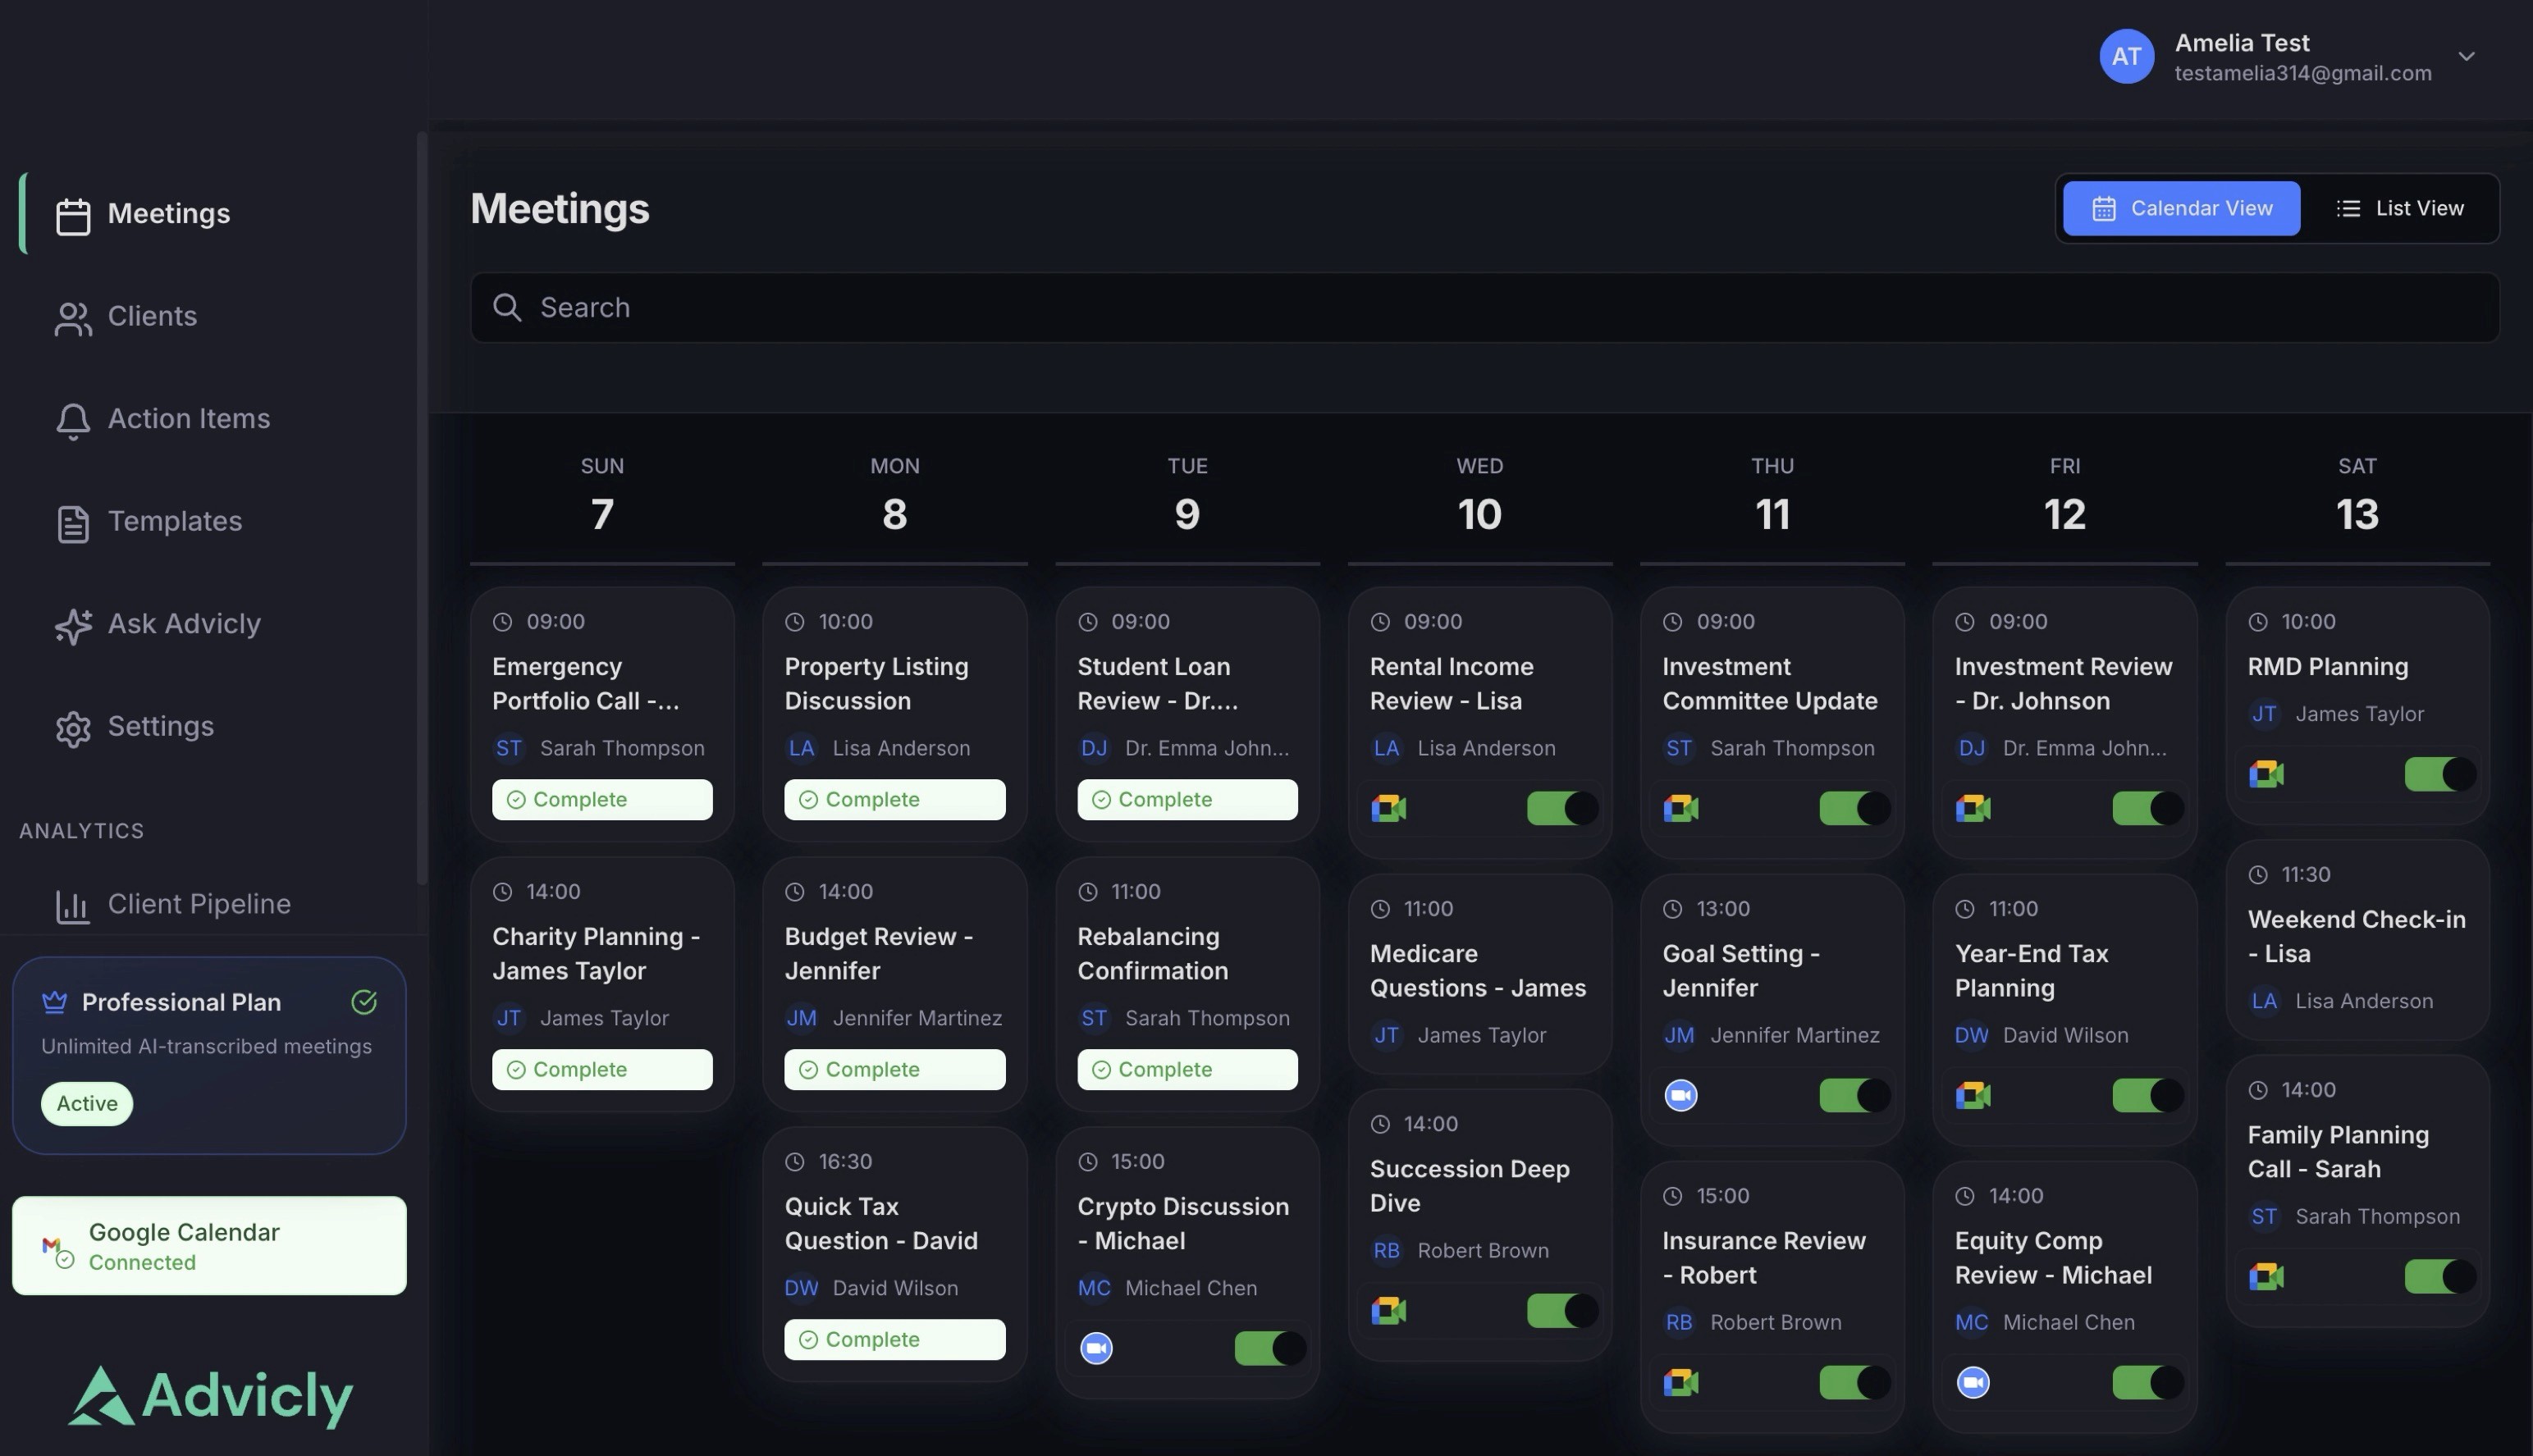Expand the Amelia Test account dropdown
The height and width of the screenshot is (1456, 2533).
pyautogui.click(x=2468, y=57)
